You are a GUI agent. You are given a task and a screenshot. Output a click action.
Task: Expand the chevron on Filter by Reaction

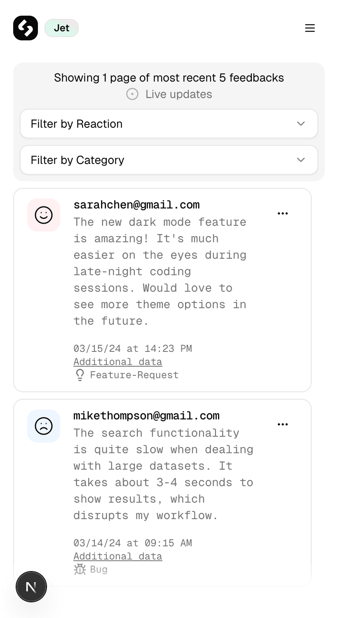click(x=301, y=124)
